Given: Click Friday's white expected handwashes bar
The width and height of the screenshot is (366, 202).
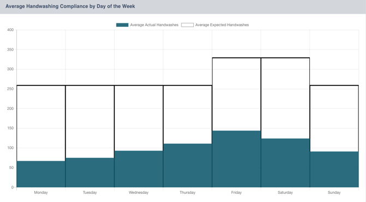Looking at the screenshot, I should 237,94.
